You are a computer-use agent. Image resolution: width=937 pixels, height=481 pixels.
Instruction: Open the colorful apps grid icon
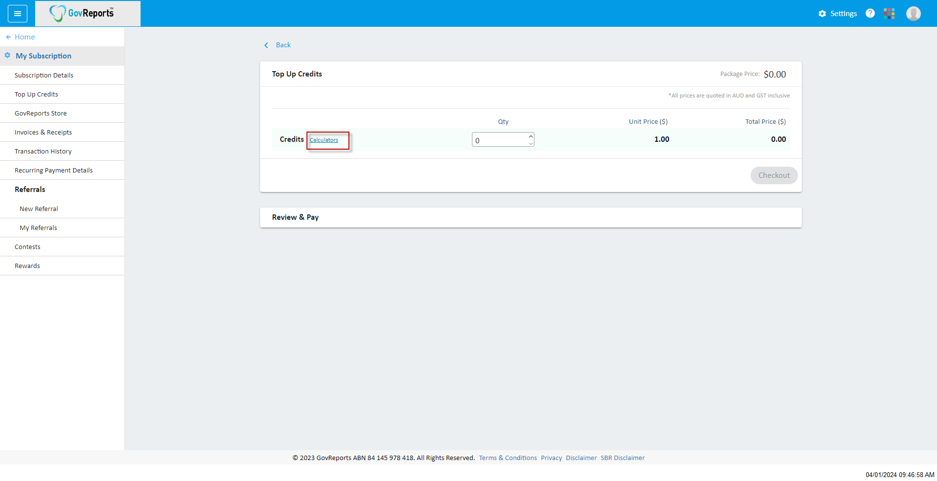(x=889, y=14)
